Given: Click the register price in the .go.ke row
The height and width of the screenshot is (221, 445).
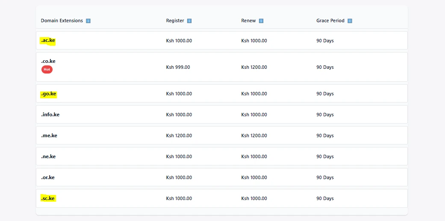Looking at the screenshot, I should click(179, 94).
